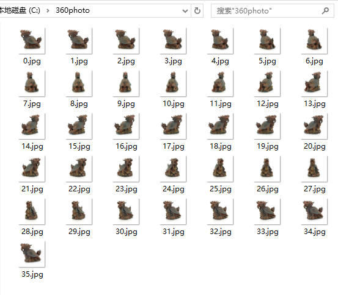This screenshot has height=295, width=338.
Task: Click the search magnifier icon
Action: tap(325, 10)
